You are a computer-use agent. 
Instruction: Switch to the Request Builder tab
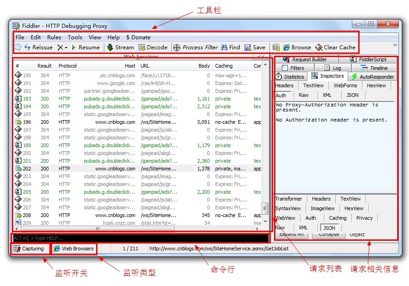(305, 59)
